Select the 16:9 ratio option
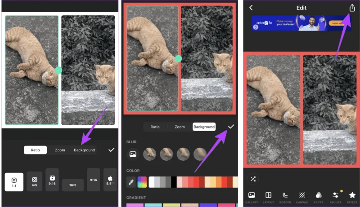Image resolution: width=360 pixels, height=207 pixels. tap(73, 185)
